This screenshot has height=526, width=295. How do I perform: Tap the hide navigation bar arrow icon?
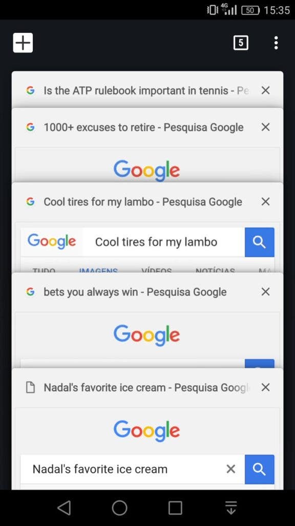click(x=231, y=508)
